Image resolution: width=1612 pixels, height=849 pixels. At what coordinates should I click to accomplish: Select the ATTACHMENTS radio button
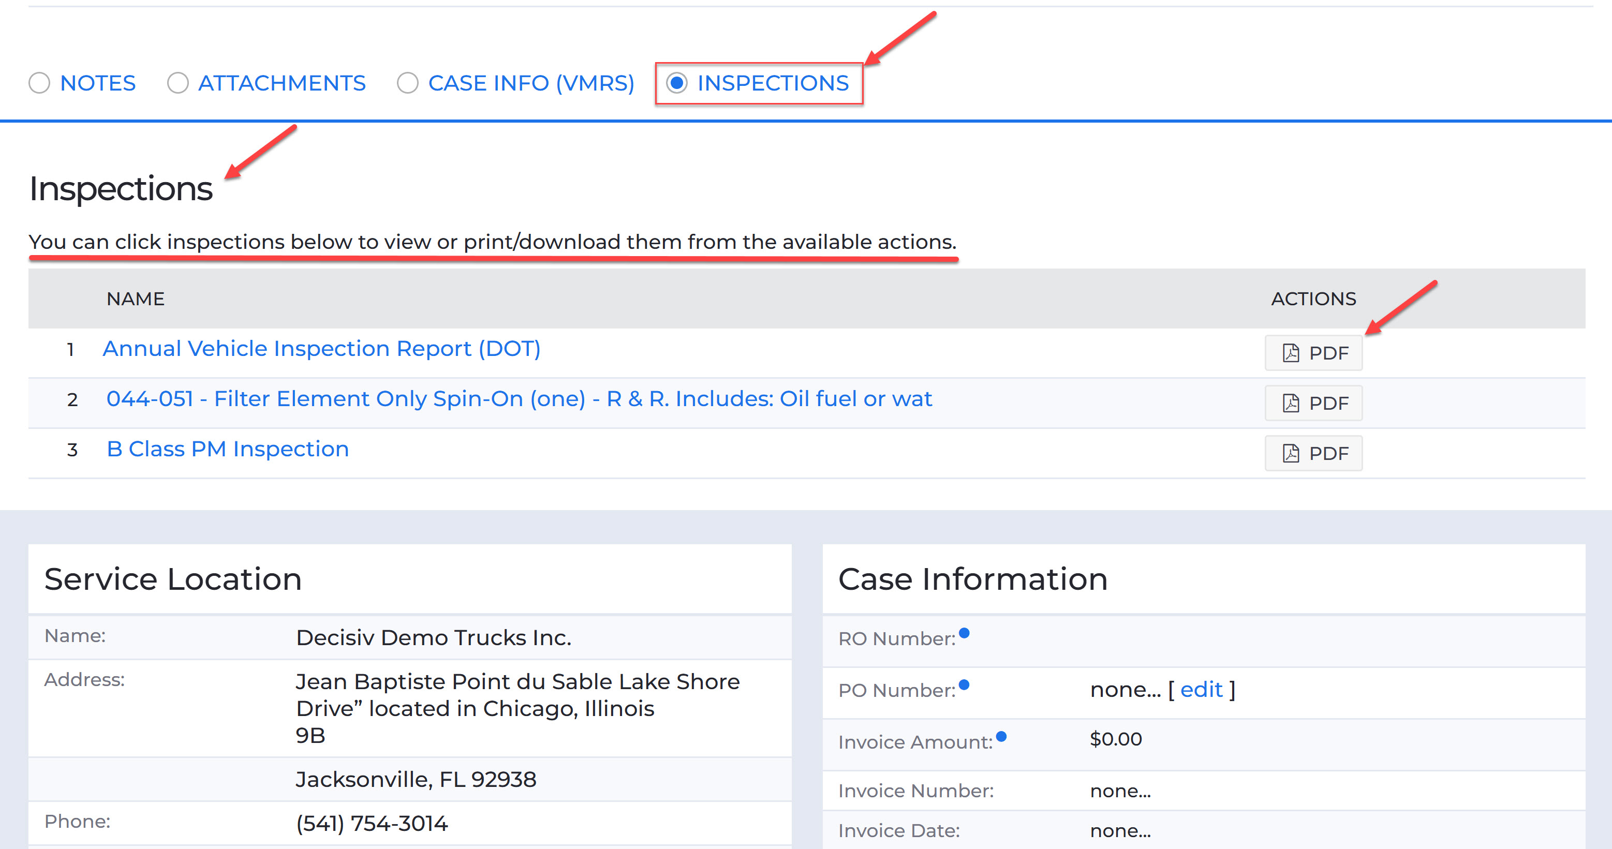[x=178, y=83]
